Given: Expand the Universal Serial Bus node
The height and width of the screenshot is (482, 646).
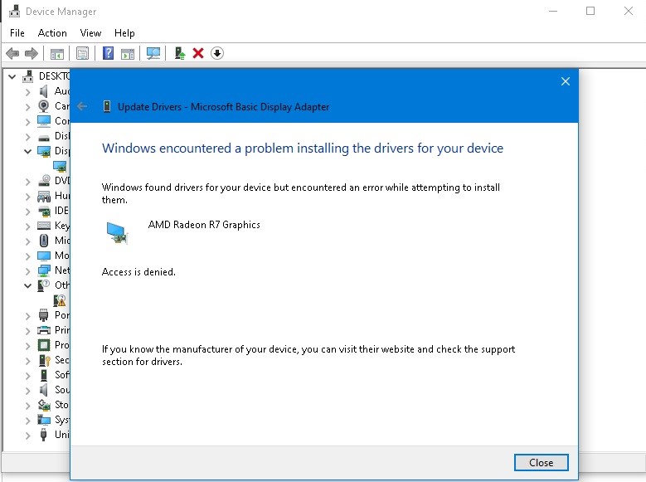Looking at the screenshot, I should click(x=27, y=436).
